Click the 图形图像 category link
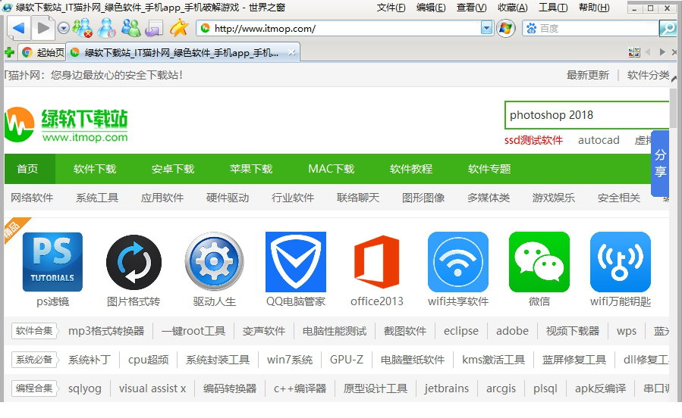Viewport: 682px width, 418px height. click(423, 198)
